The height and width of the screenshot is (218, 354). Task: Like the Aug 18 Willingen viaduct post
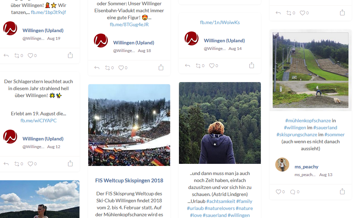point(121,68)
